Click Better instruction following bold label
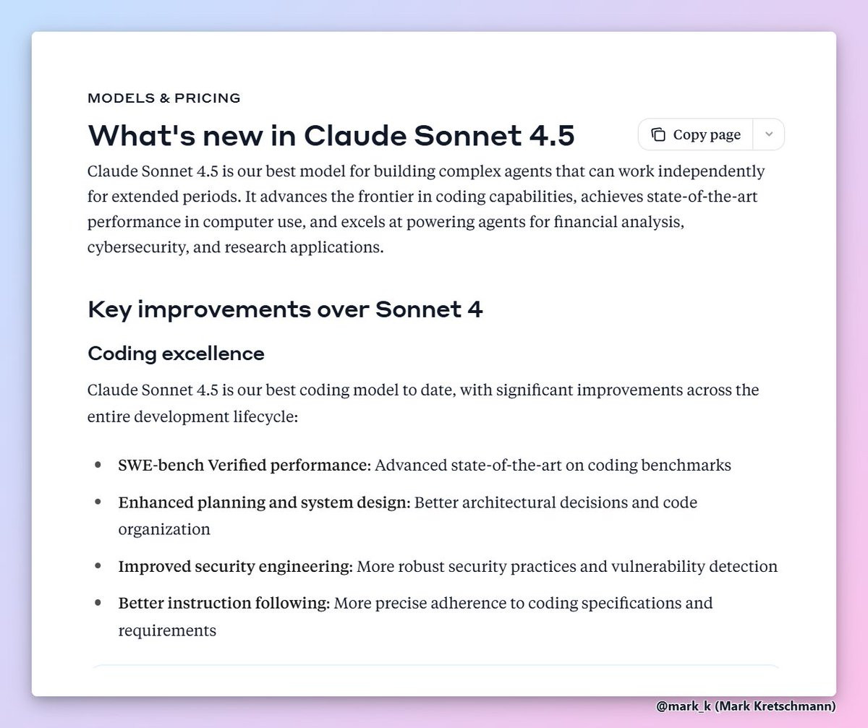 point(224,602)
